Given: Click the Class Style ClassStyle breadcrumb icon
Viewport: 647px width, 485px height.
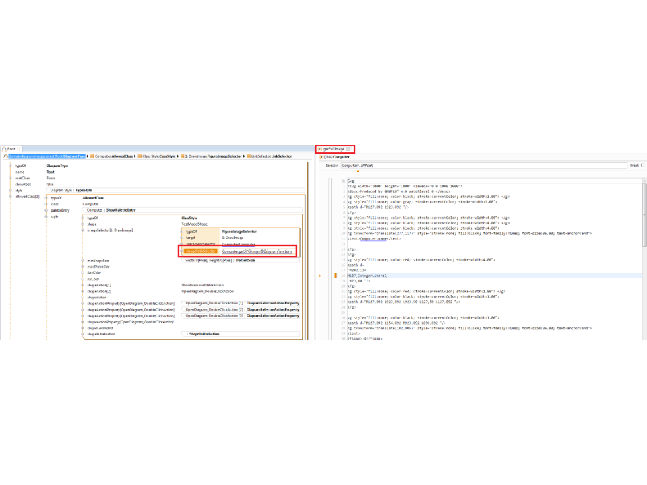Looking at the screenshot, I should point(140,156).
